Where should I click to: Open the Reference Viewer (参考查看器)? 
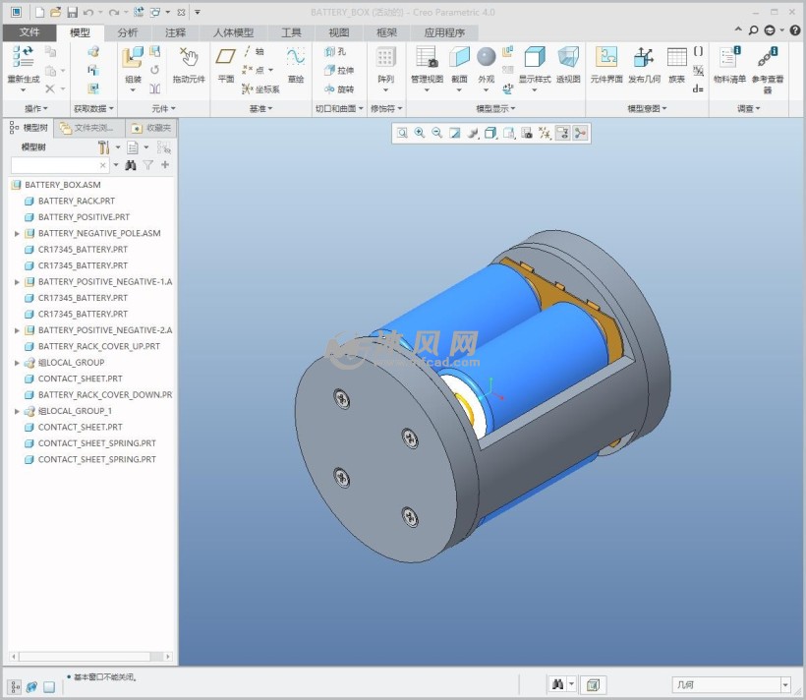tap(768, 57)
